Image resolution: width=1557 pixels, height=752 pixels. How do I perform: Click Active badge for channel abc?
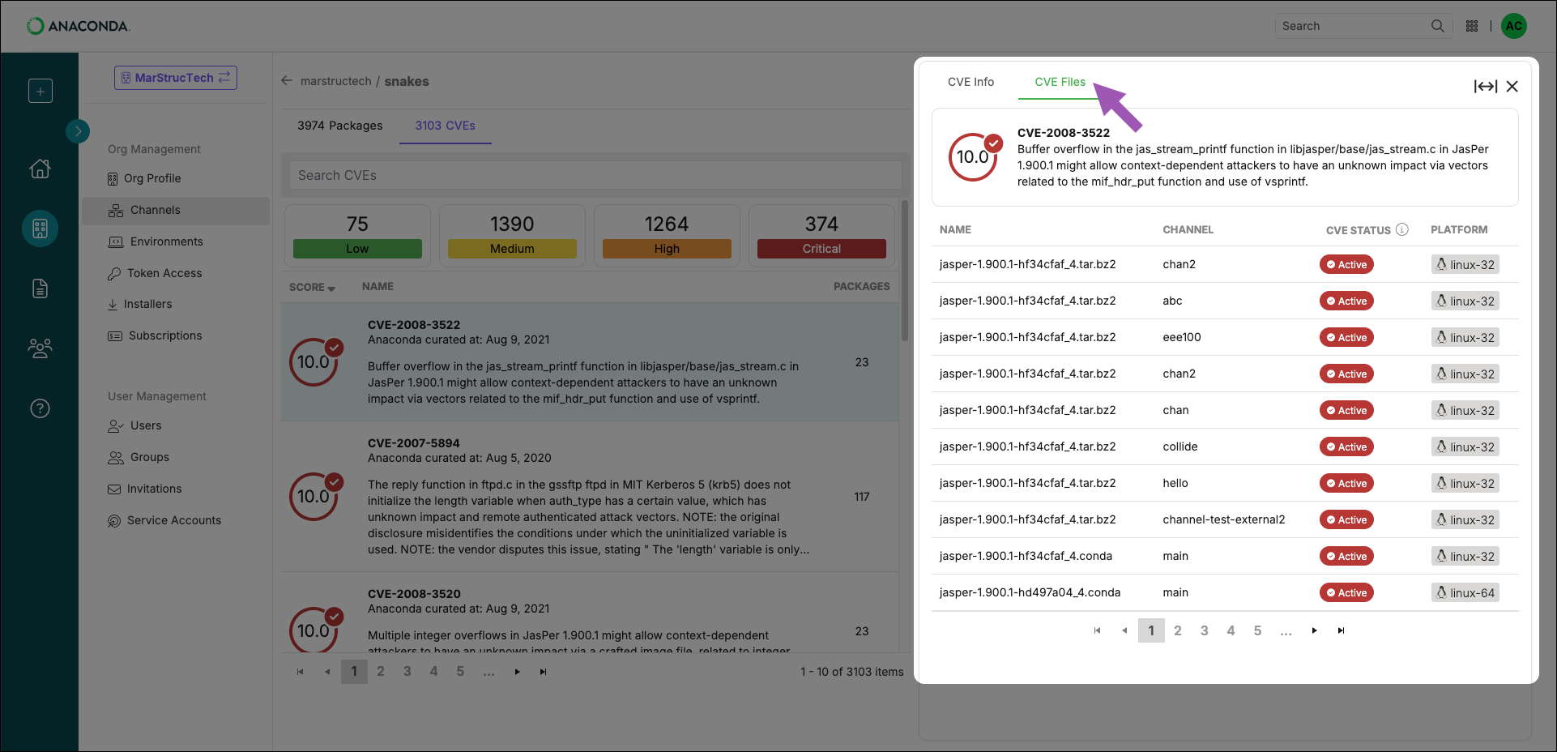click(x=1346, y=301)
